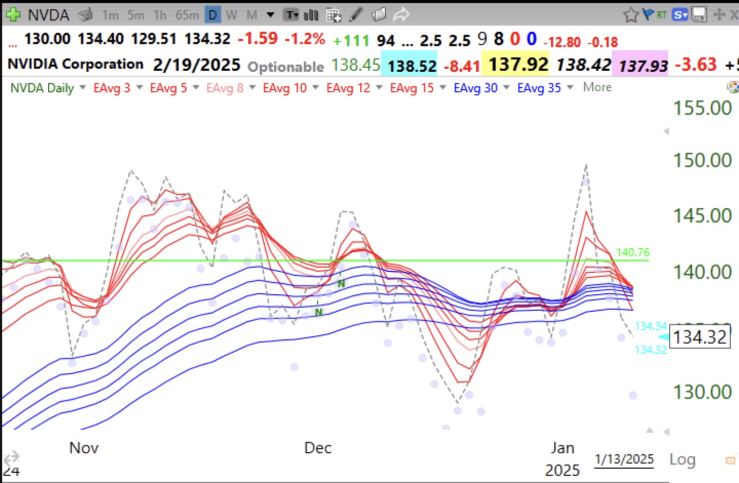Viewport: 739px width, 483px height.
Task: Click the EAvg 3 indicator label
Action: 112,88
